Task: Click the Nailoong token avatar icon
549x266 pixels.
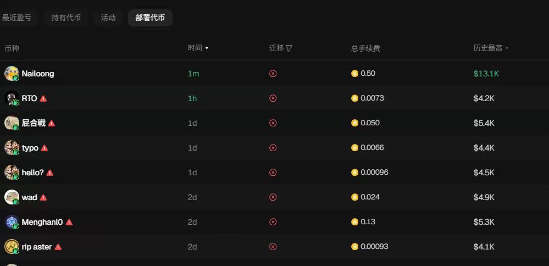Action: (12, 74)
